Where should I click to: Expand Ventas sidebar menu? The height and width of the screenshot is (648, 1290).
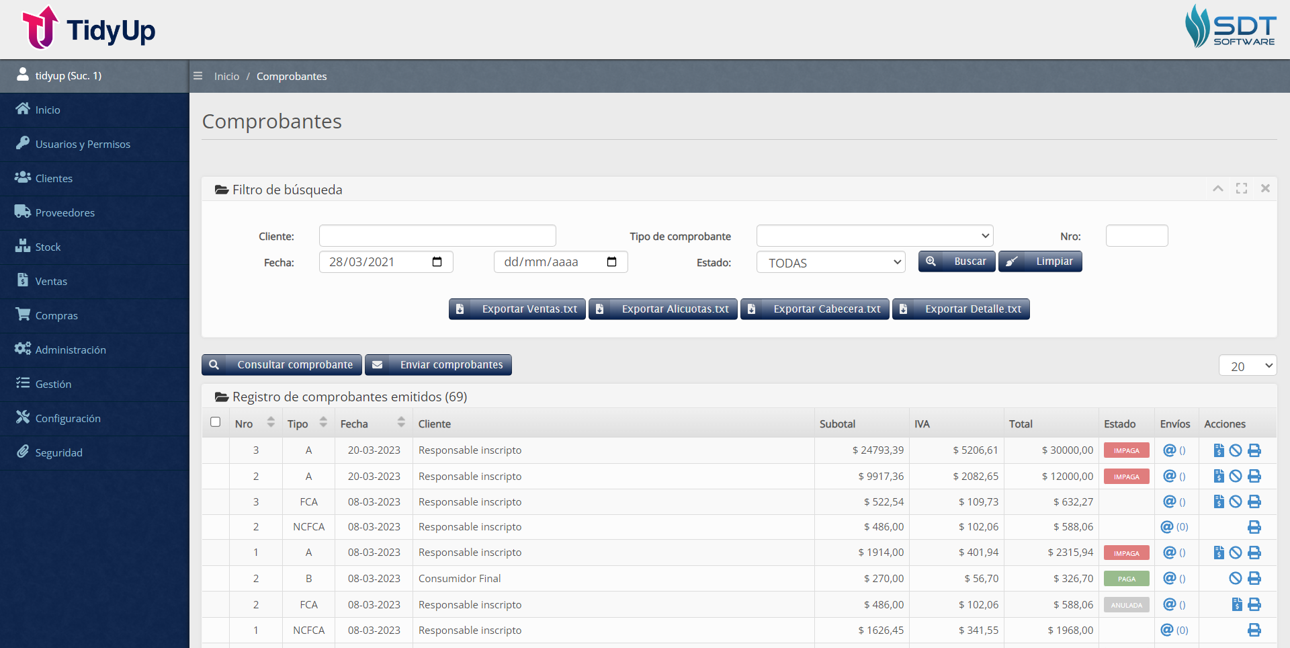pos(94,281)
